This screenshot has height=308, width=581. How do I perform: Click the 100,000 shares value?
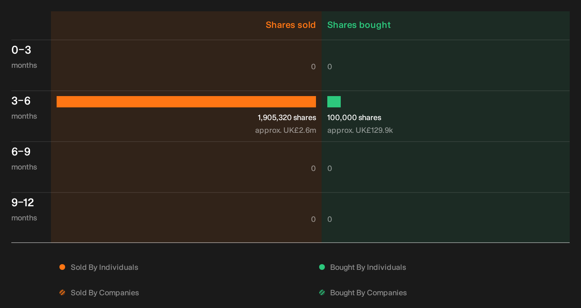[354, 118]
